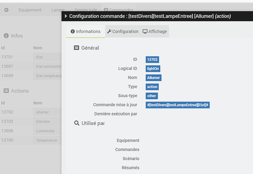Screen dimensions: 253x174
Task: Collapse the Configuration commande title chevron
Action: click(66, 16)
